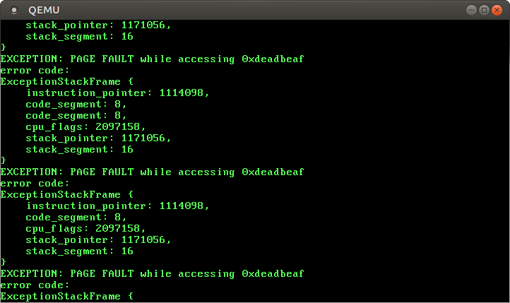Click the last PAGE FAULT exception line
Image resolution: width=510 pixels, height=303 pixels.
(153, 273)
